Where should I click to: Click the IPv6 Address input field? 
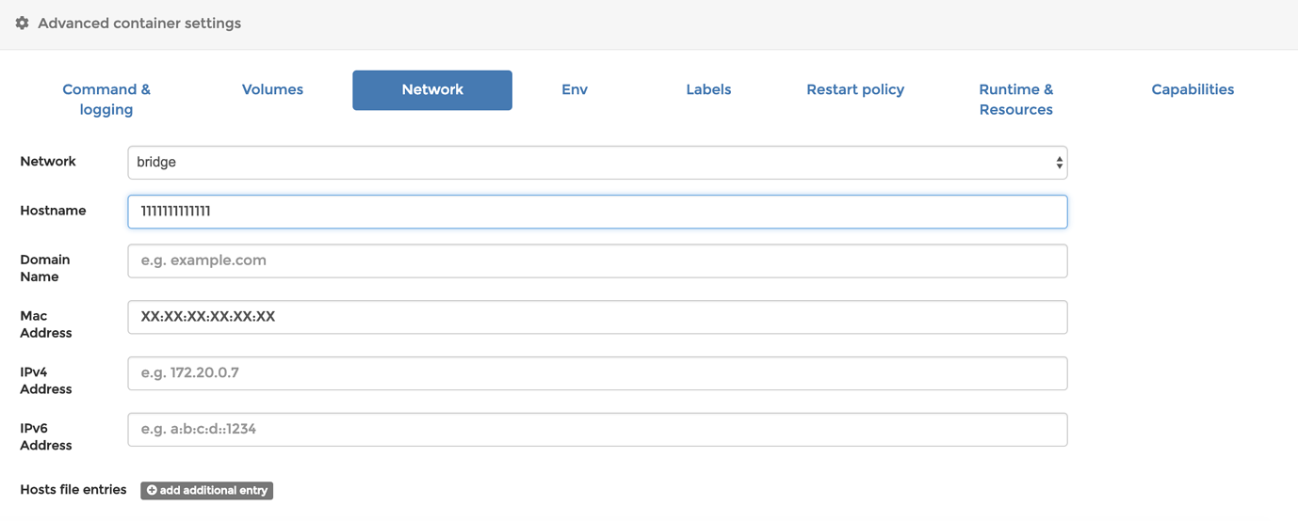coord(597,430)
